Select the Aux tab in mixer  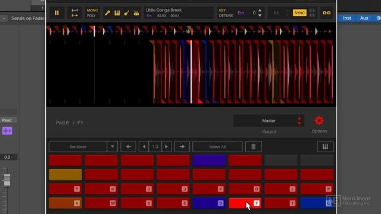point(364,18)
